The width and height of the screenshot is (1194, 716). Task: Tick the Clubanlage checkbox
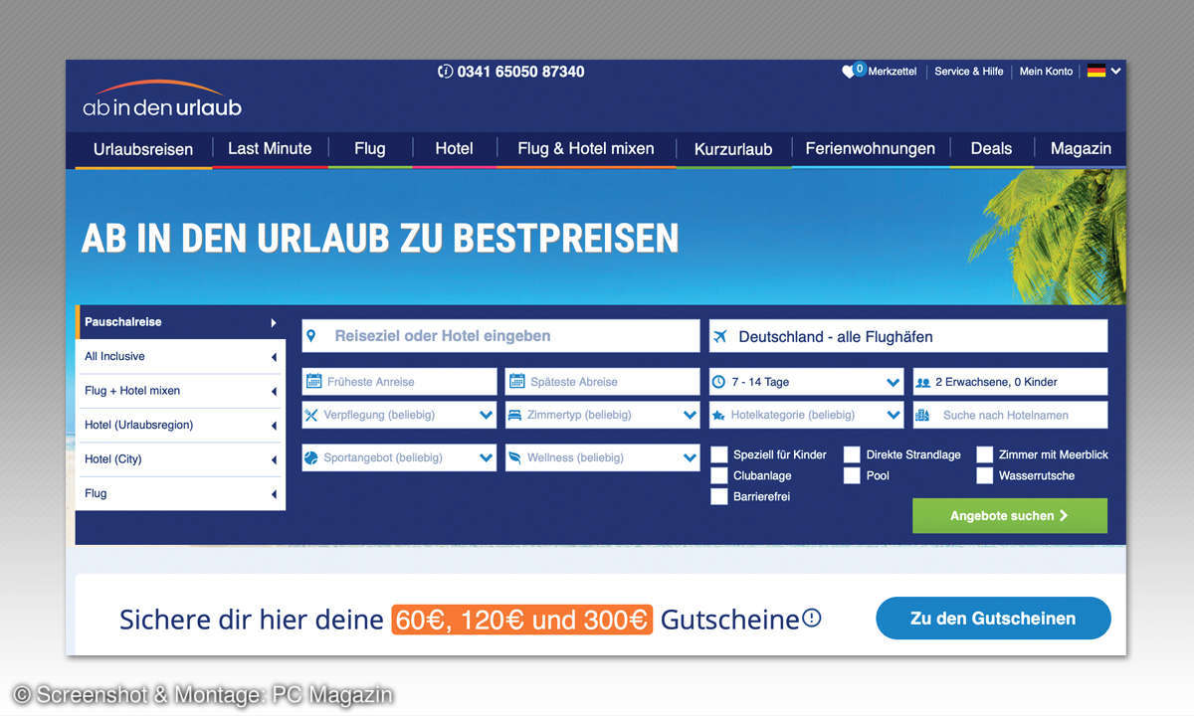tap(719, 475)
